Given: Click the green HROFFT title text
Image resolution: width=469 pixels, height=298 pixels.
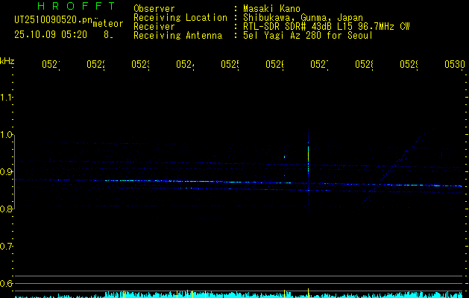Looking at the screenshot, I should pos(76,6).
